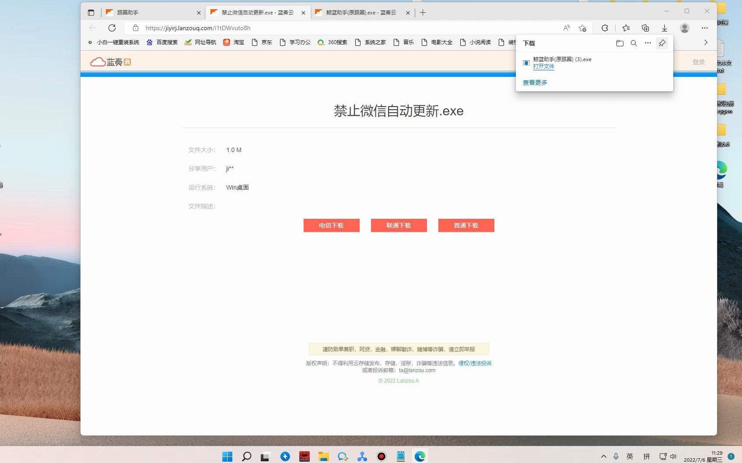Click 查看更多 in downloads panel
This screenshot has width=742, height=463.
[x=535, y=83]
